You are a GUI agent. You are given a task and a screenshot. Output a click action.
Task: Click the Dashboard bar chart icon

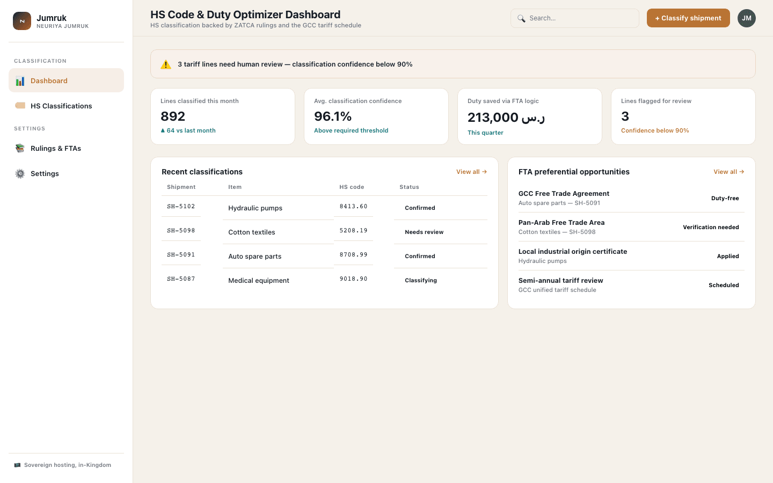[20, 81]
